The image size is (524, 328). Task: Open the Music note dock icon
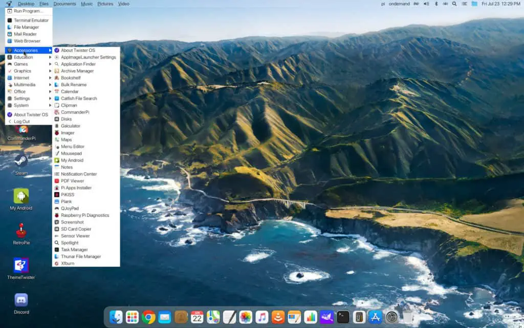[262, 317]
